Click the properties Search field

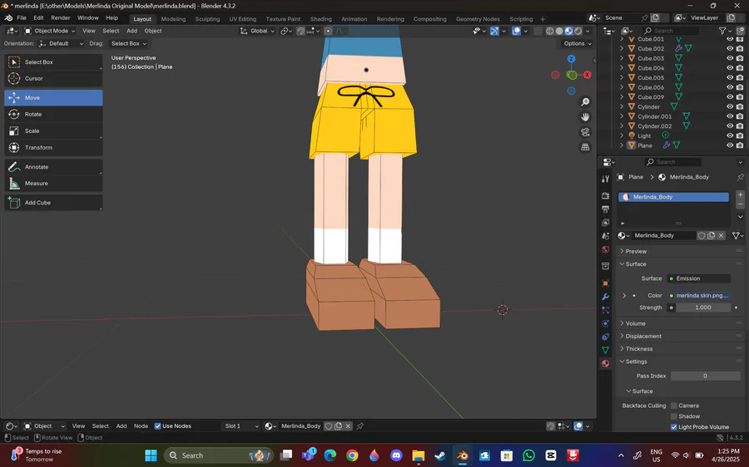coord(672,162)
